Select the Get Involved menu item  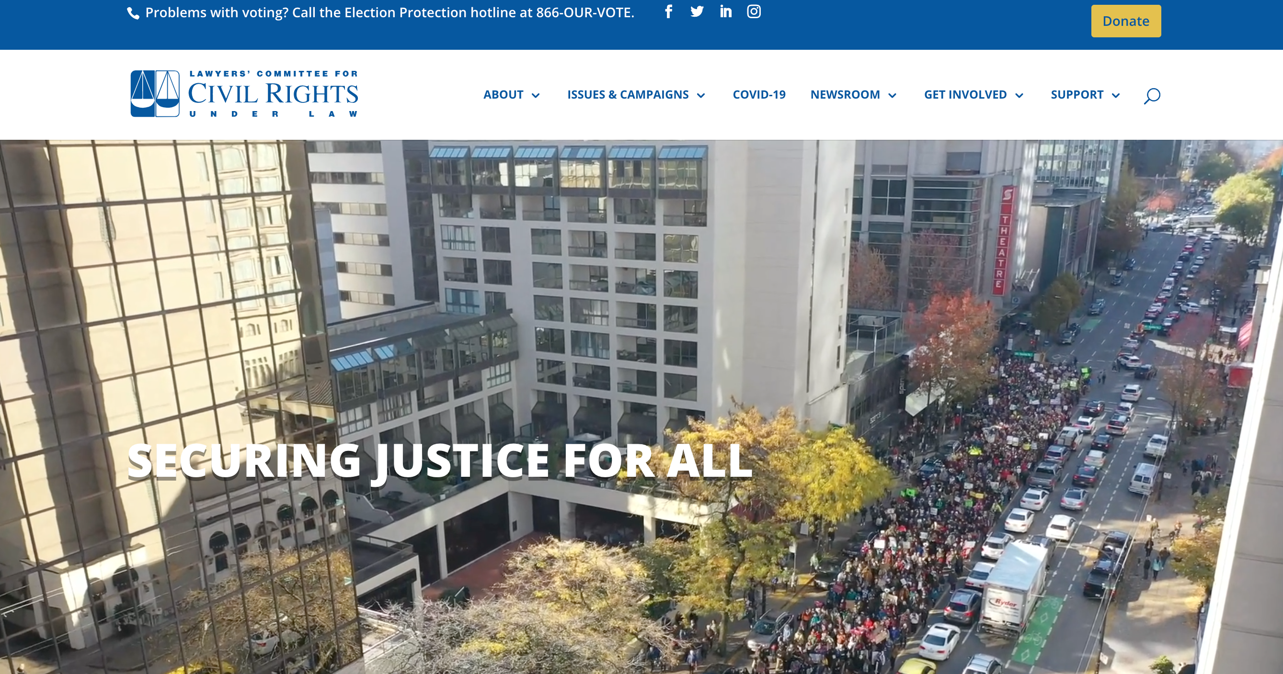click(965, 95)
